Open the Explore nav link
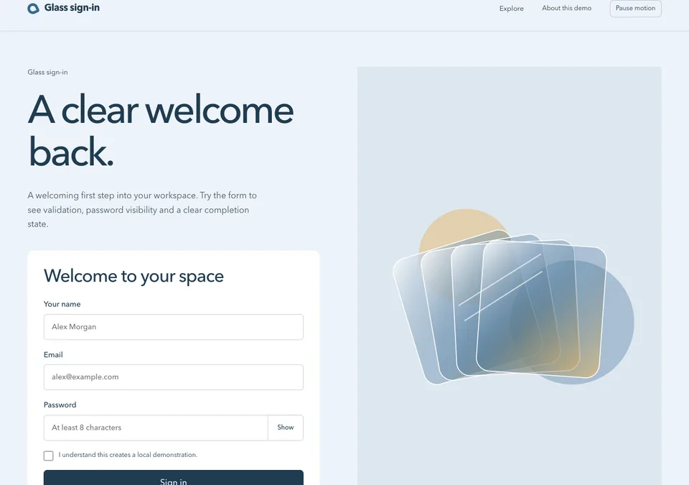The image size is (689, 485). pyautogui.click(x=512, y=9)
